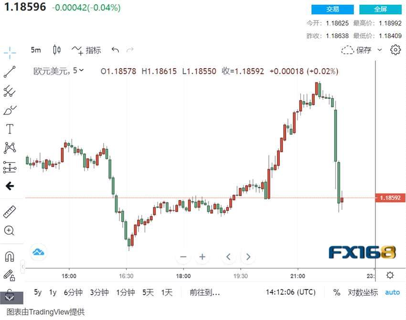Open the 5m interval selector
406x320 pixels.
[36, 50]
